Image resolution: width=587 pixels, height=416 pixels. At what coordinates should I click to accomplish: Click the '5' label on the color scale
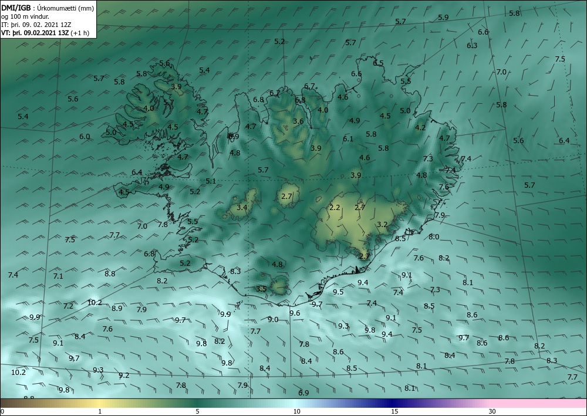coord(198,411)
